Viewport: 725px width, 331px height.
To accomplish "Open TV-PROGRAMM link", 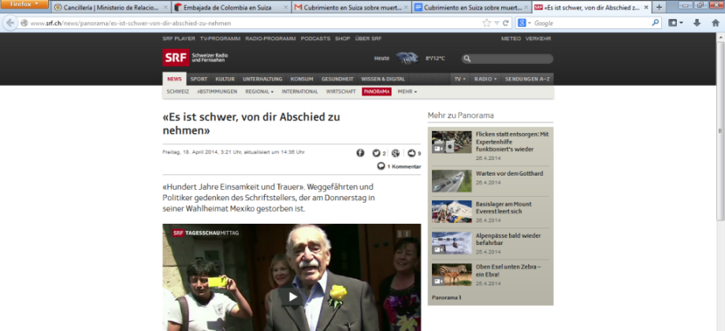I will 220,39.
